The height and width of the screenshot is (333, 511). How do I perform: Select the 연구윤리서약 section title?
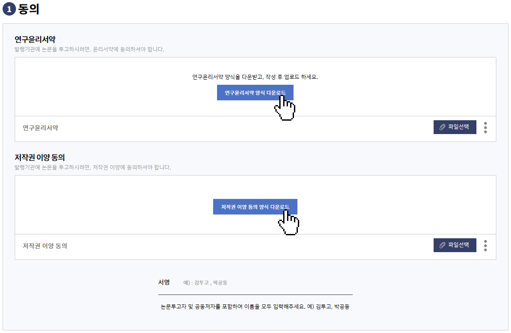pyautogui.click(x=35, y=39)
